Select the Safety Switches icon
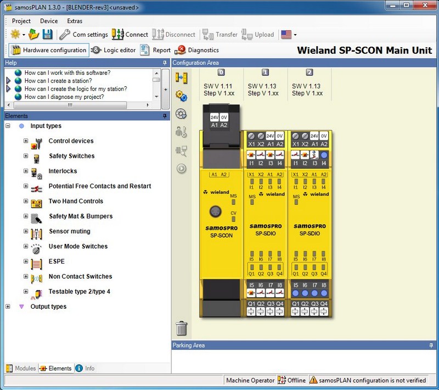439x390 pixels. [36, 159]
